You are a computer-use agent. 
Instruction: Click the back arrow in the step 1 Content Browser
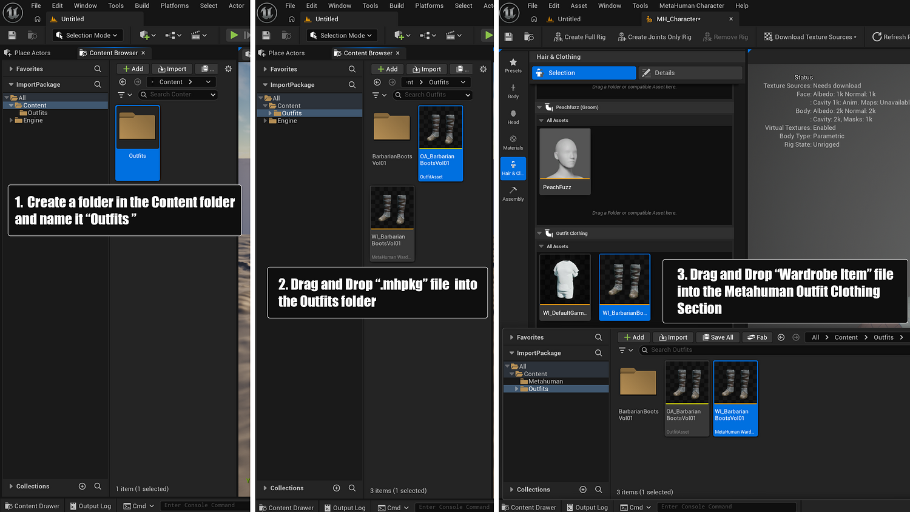(123, 82)
